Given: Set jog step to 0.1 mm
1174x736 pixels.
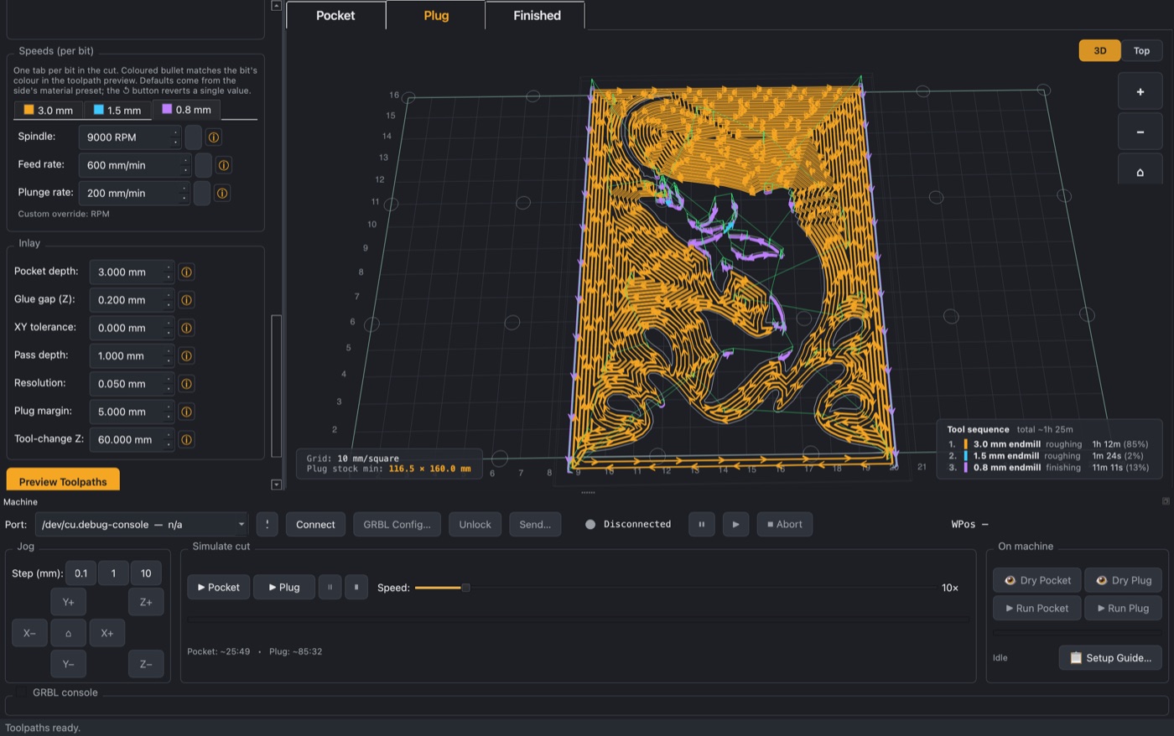Looking at the screenshot, I should coord(81,573).
